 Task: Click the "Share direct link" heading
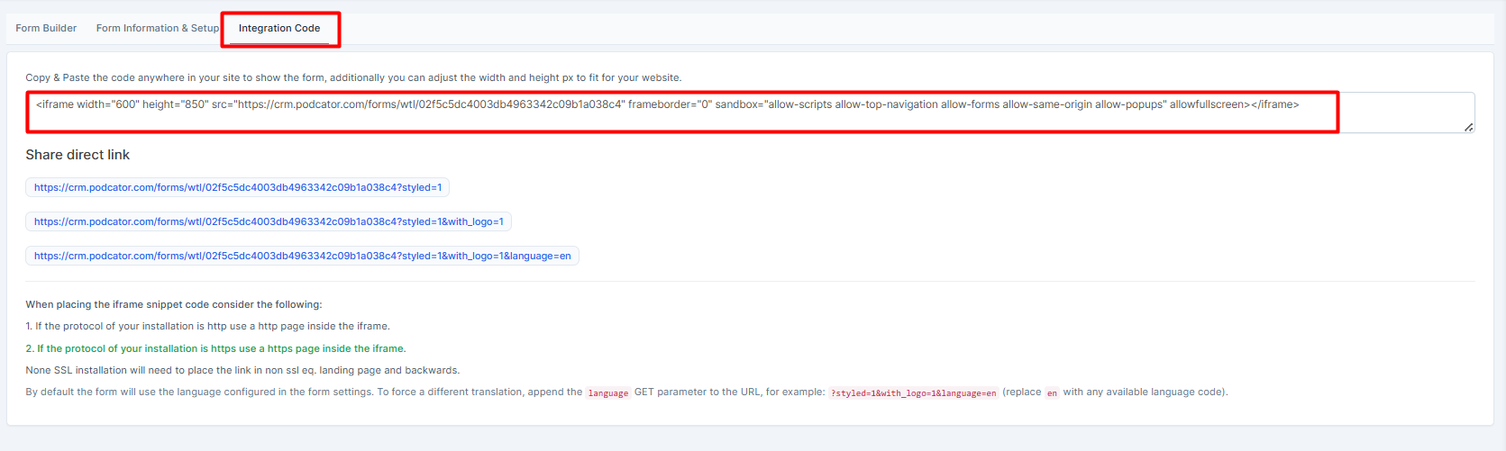[x=78, y=155]
